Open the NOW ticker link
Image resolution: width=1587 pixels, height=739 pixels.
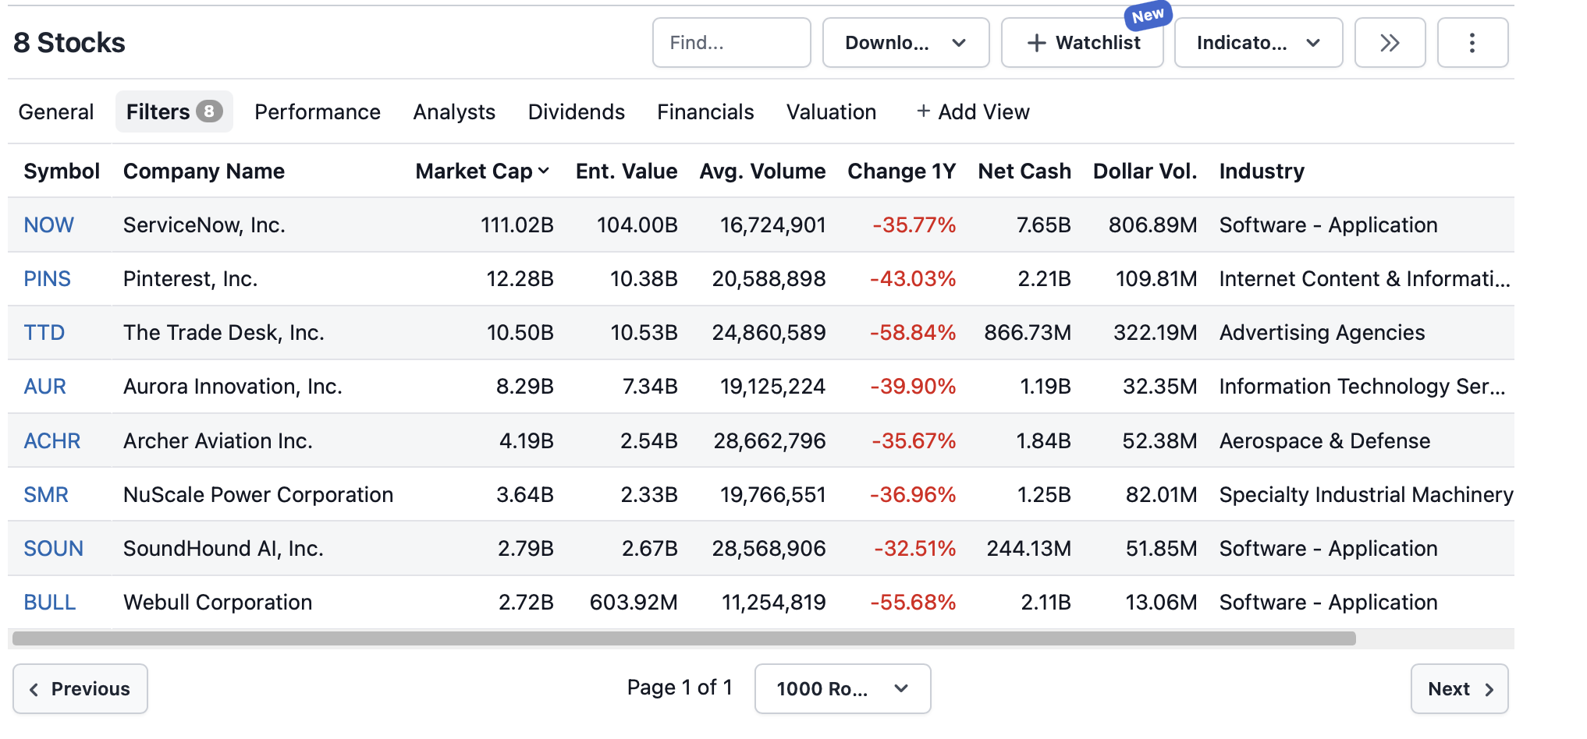[x=48, y=225]
